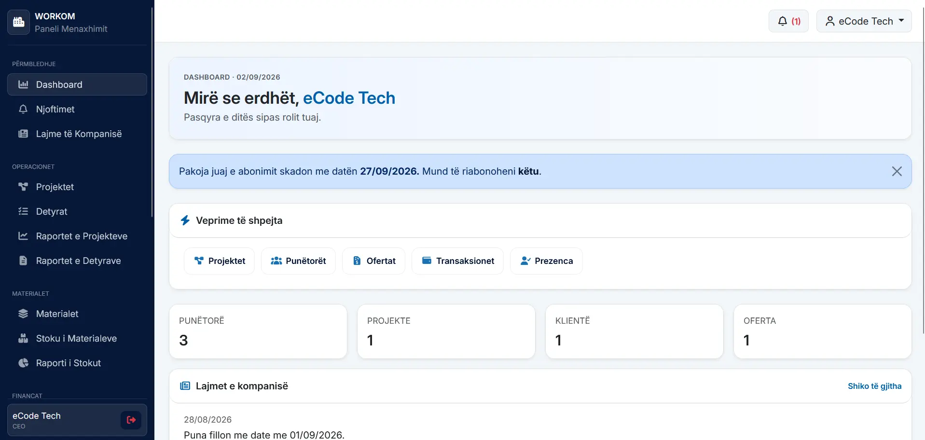925x440 pixels.
Task: Click the lightning bolt icon by Veprime të shpejta
Action: (185, 220)
